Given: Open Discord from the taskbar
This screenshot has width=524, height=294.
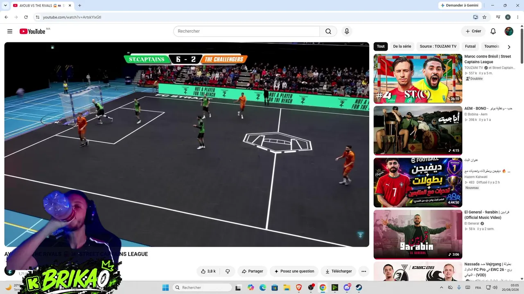Looking at the screenshot, I should point(347,287).
